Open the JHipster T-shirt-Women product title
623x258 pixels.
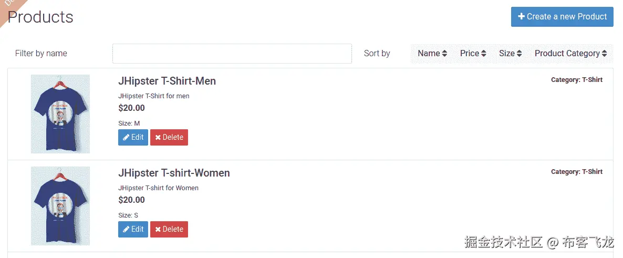(174, 173)
